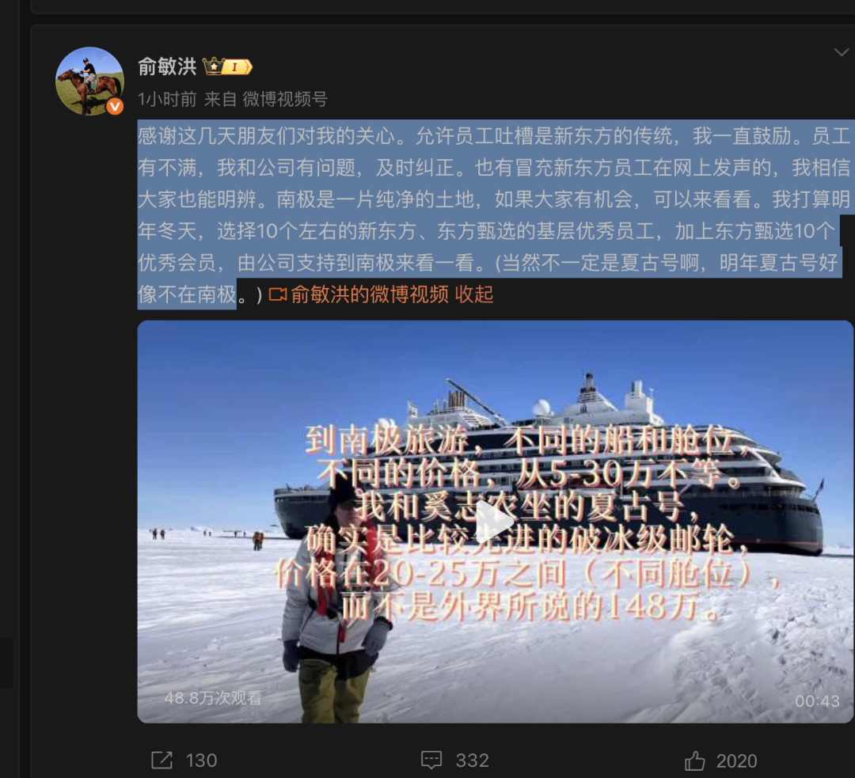Open comments via the speech bubble icon
Viewport: 855px width, 778px height.
click(x=431, y=760)
